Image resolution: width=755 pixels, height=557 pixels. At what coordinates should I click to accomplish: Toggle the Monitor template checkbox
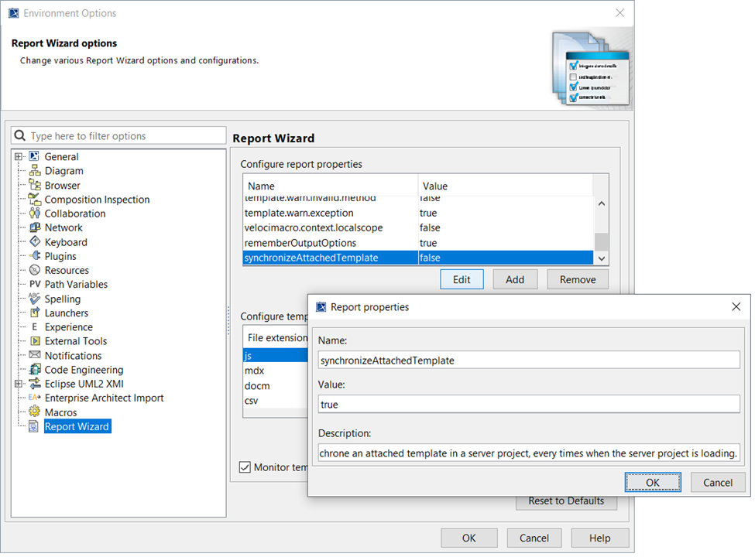point(245,467)
